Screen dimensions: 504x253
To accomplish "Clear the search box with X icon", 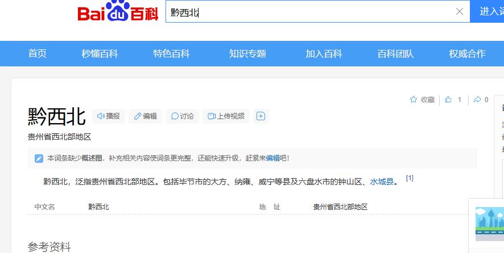I will coord(460,12).
